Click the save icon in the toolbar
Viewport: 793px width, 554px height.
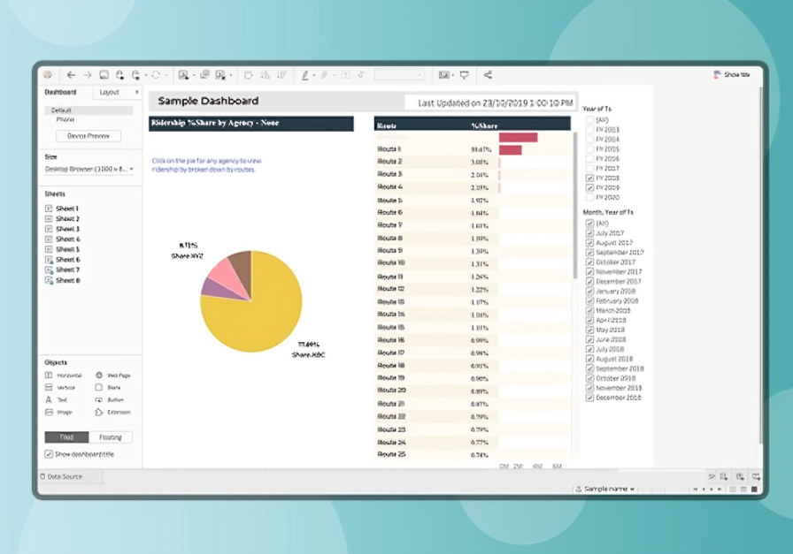pos(104,75)
